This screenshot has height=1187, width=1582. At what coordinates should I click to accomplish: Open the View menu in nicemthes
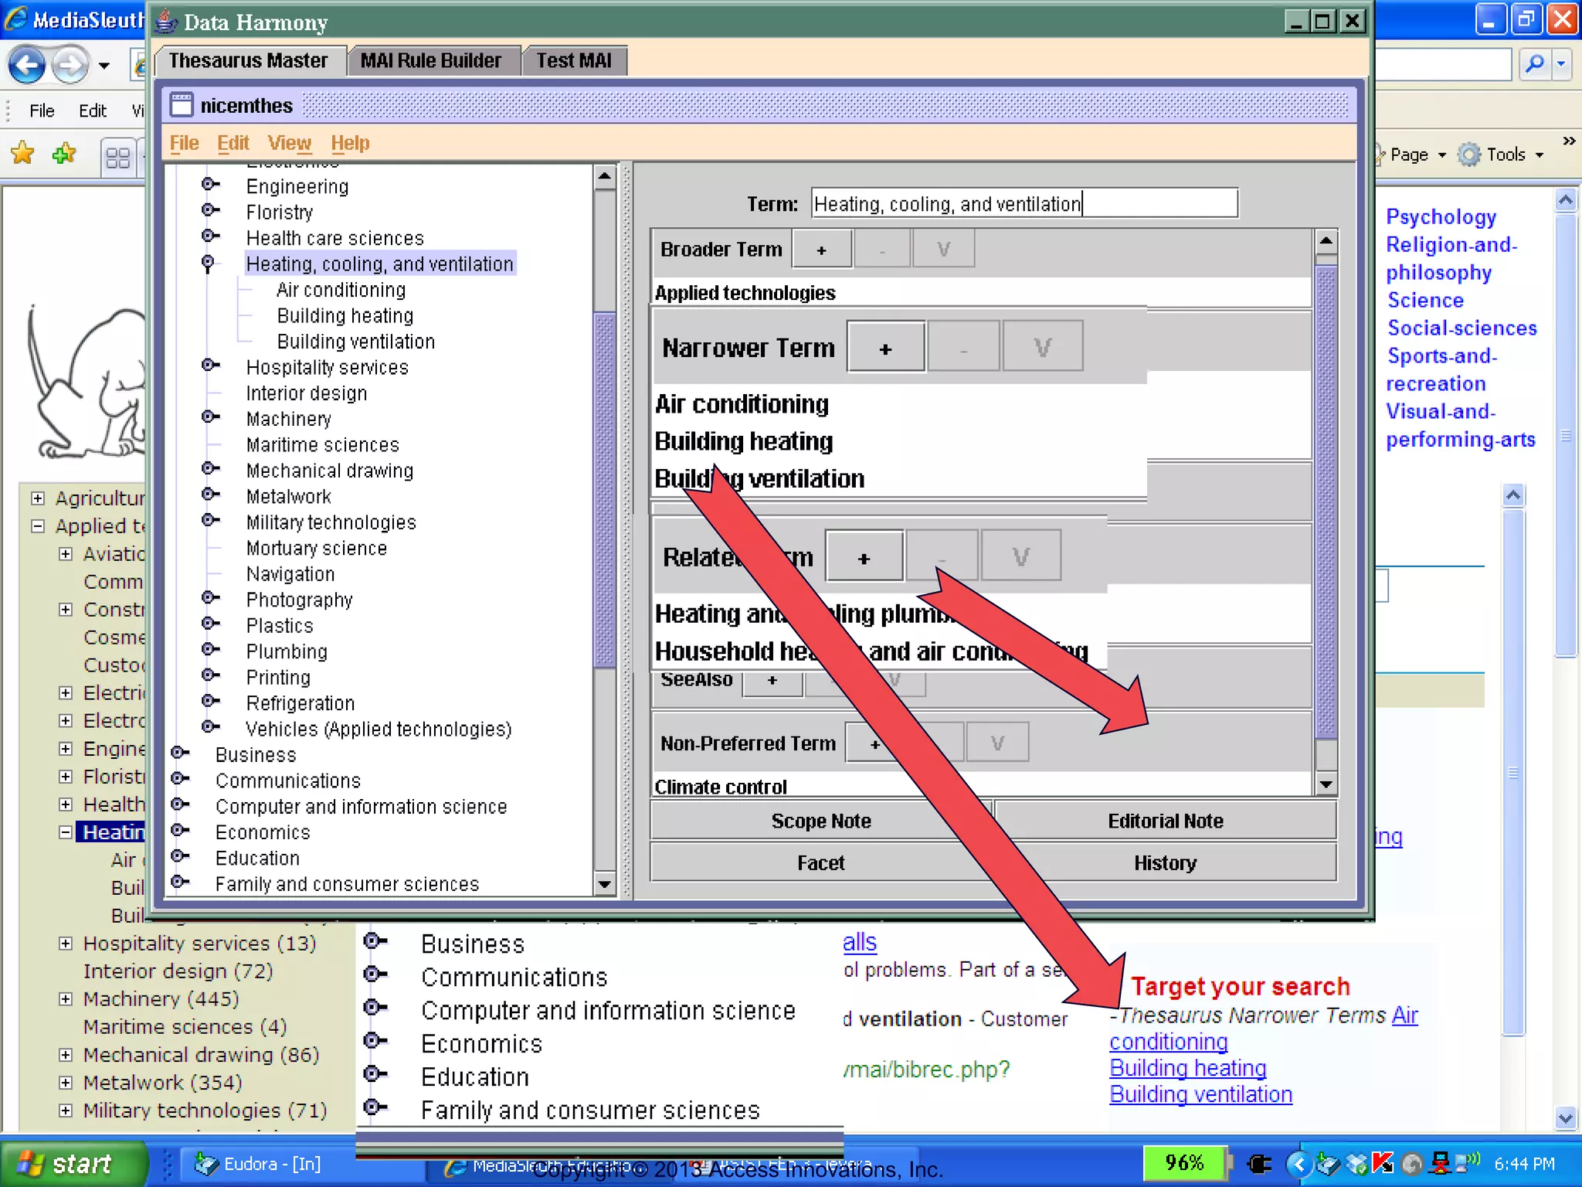pos(289,143)
